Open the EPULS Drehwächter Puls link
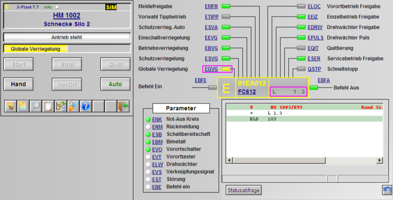The image size is (393, 200). tap(316, 38)
